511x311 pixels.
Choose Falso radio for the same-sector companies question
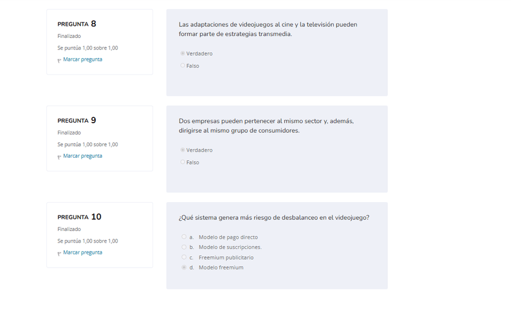(x=183, y=162)
